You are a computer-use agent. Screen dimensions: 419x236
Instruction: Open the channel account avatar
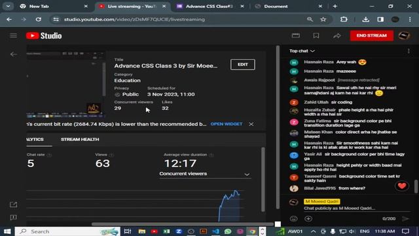404,35
